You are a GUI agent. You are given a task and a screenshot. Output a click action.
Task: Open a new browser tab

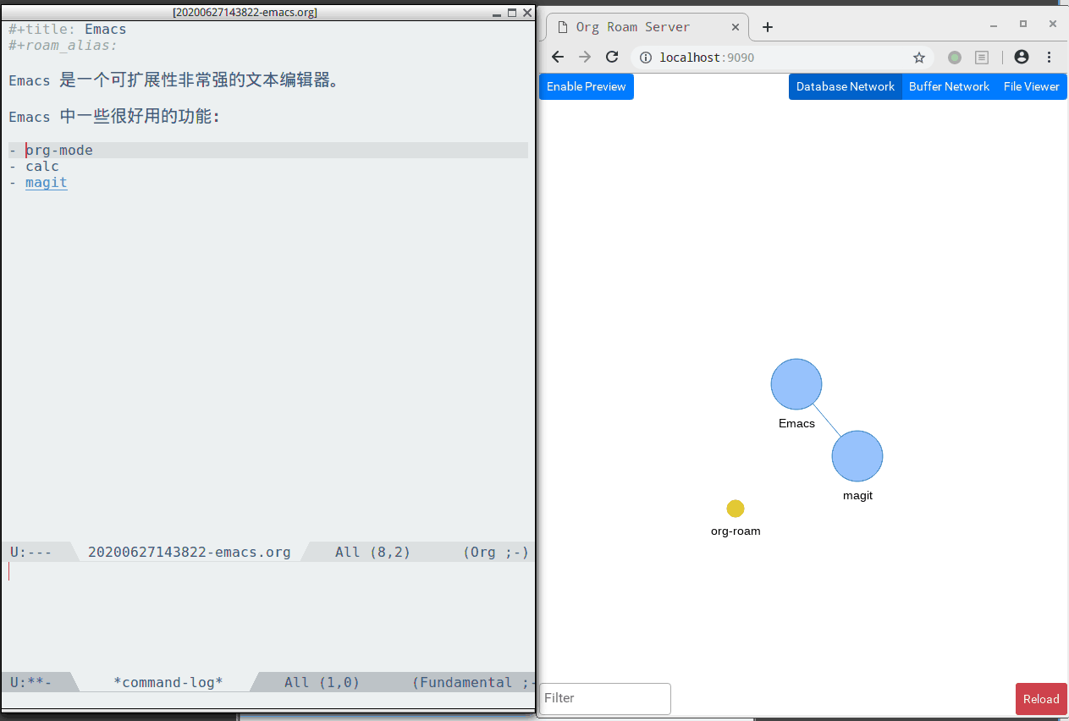(x=768, y=27)
